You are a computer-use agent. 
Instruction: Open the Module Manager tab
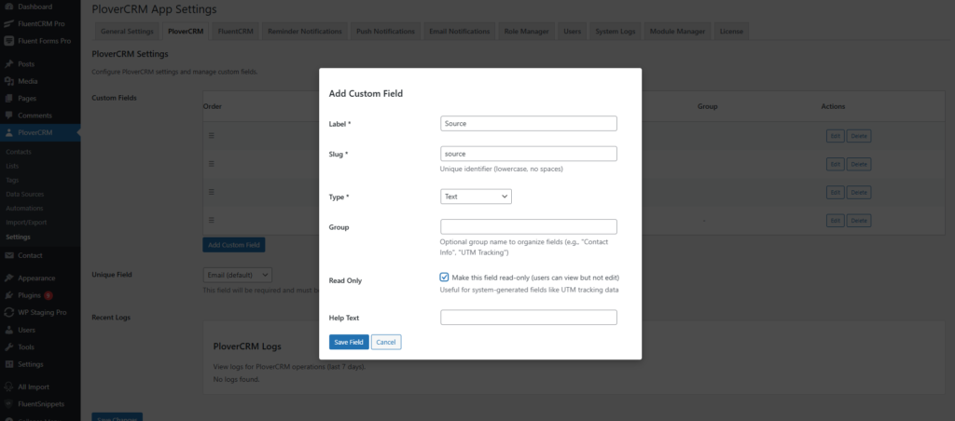pyautogui.click(x=677, y=31)
